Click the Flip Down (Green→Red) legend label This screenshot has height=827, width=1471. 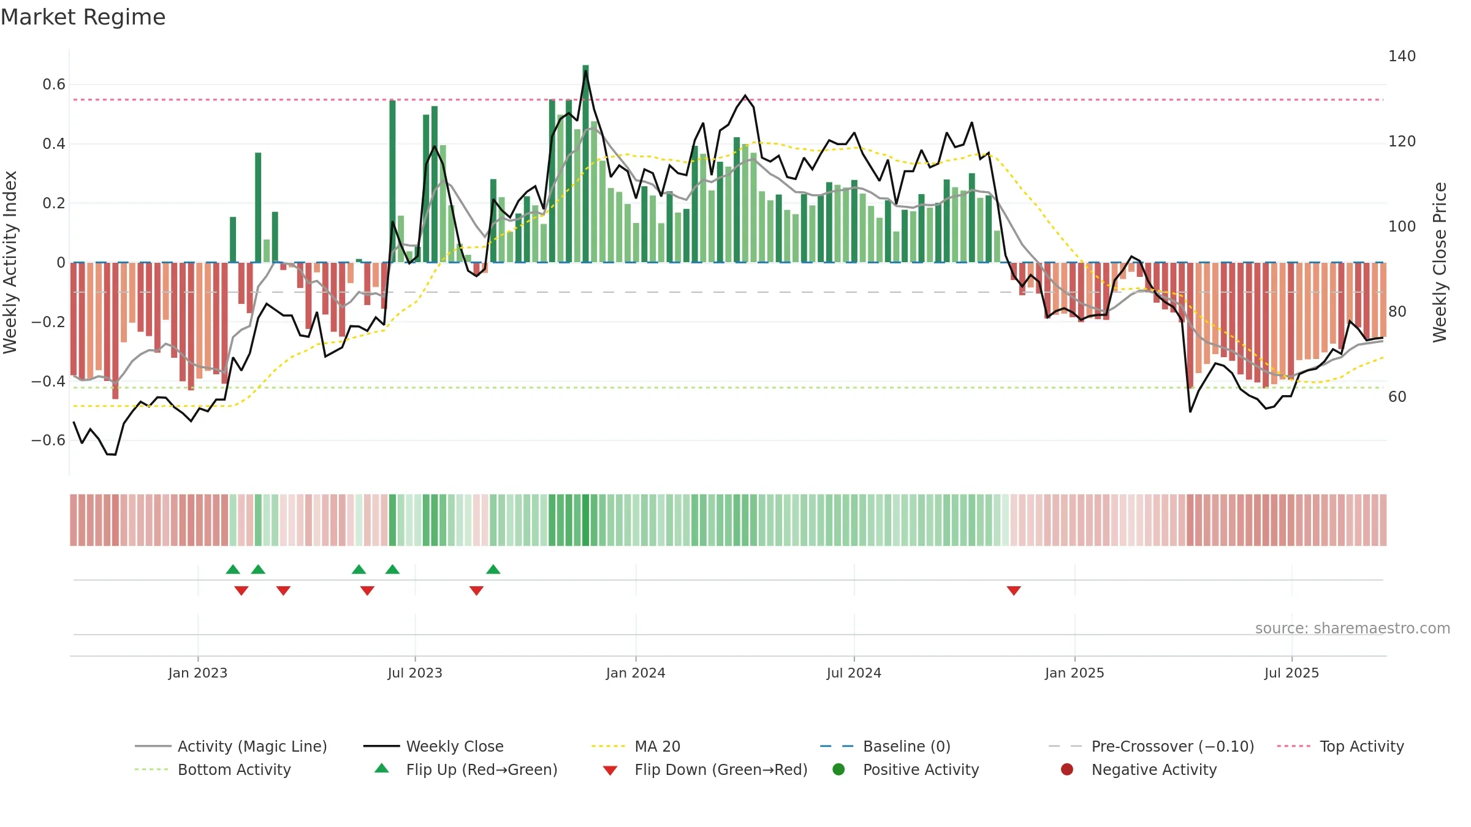pos(721,769)
